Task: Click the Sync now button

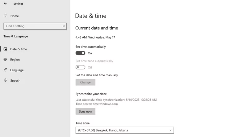Action: (86, 112)
